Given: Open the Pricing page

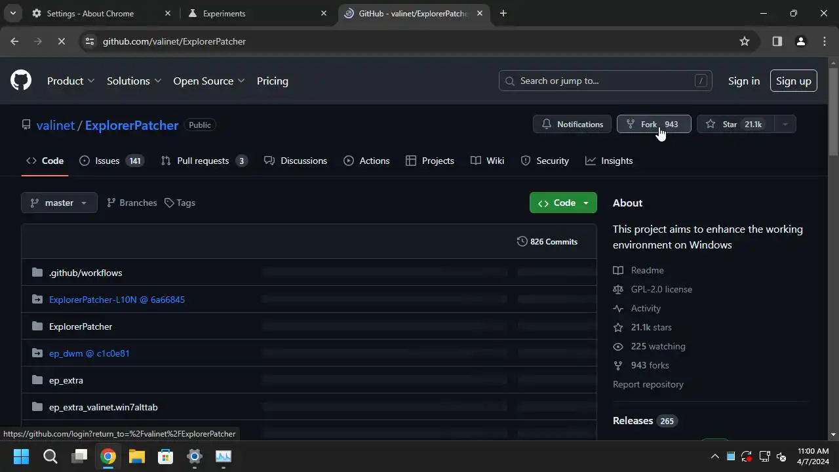Looking at the screenshot, I should [273, 81].
